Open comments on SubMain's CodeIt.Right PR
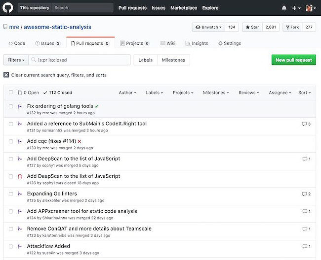 coord(306,124)
